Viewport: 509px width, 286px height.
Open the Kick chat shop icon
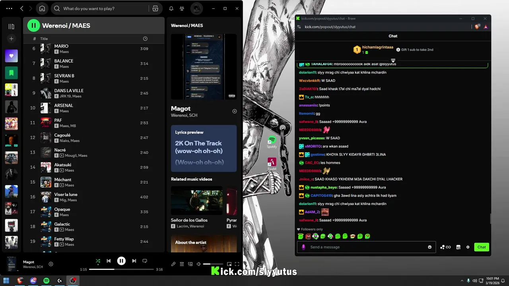click(458, 247)
